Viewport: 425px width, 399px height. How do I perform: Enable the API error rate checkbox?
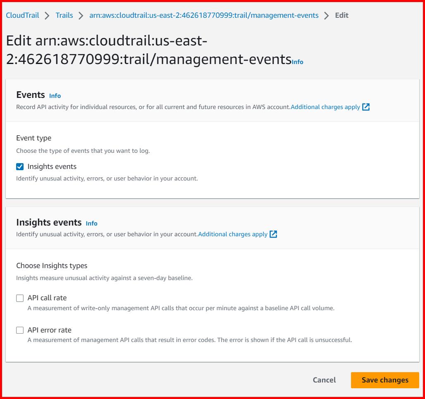click(x=19, y=330)
